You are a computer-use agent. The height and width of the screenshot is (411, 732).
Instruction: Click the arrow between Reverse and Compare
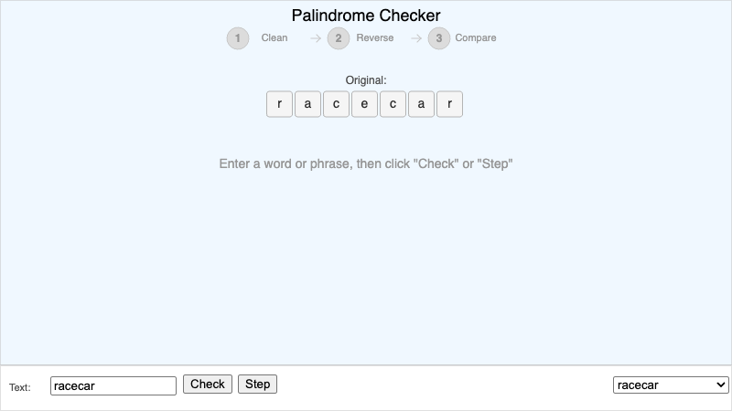point(416,38)
